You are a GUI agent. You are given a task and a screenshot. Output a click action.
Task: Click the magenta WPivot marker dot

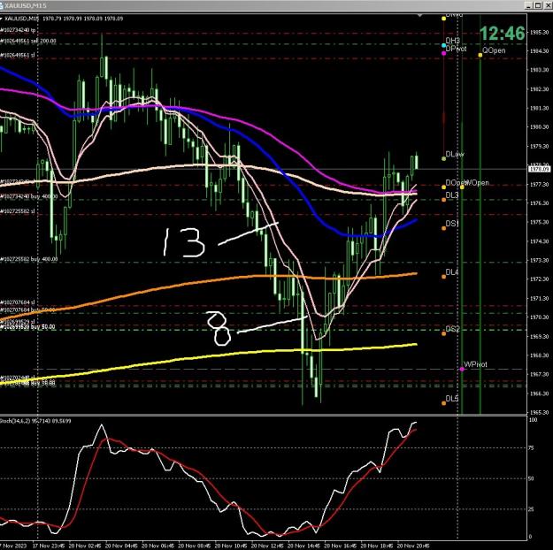pos(462,369)
